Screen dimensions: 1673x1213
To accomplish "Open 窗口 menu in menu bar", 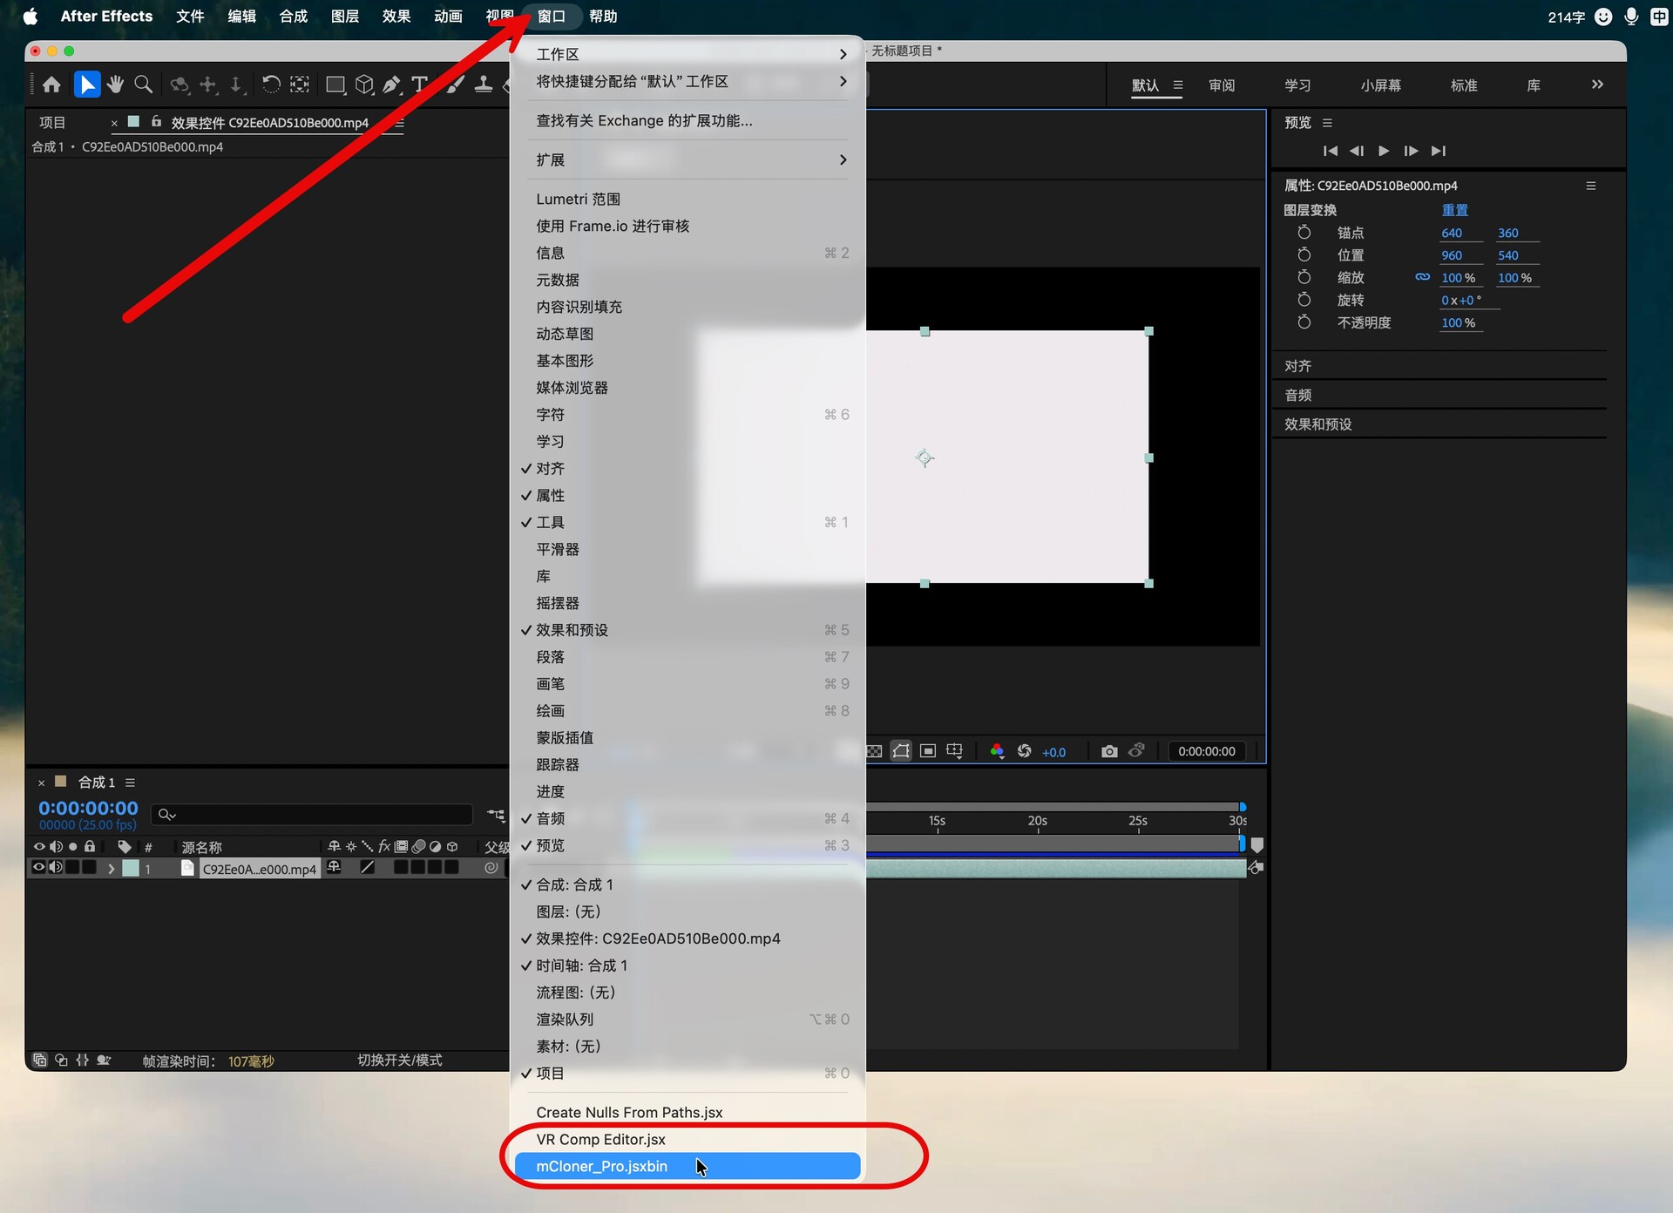I will click(x=552, y=17).
